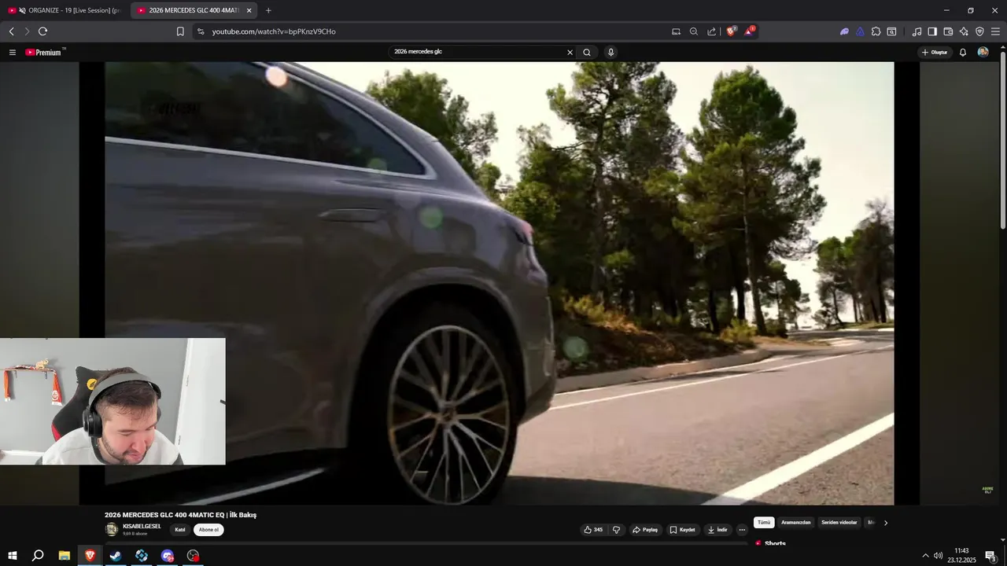1007x566 pixels.
Task: Open the Windows notification center
Action: (x=991, y=556)
